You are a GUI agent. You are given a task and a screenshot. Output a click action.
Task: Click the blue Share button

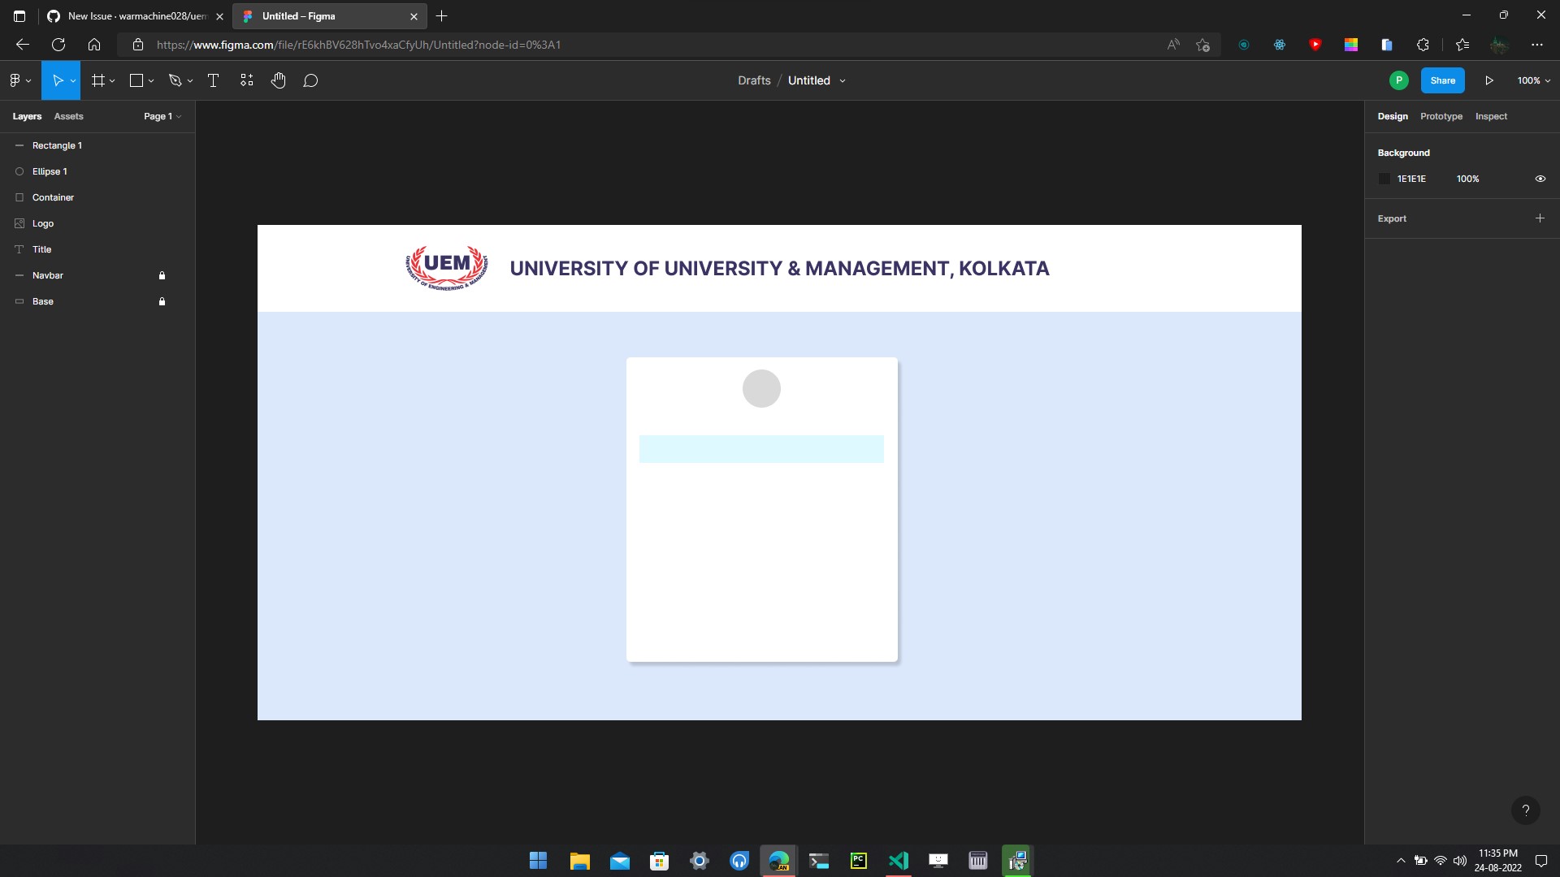coord(1442,80)
